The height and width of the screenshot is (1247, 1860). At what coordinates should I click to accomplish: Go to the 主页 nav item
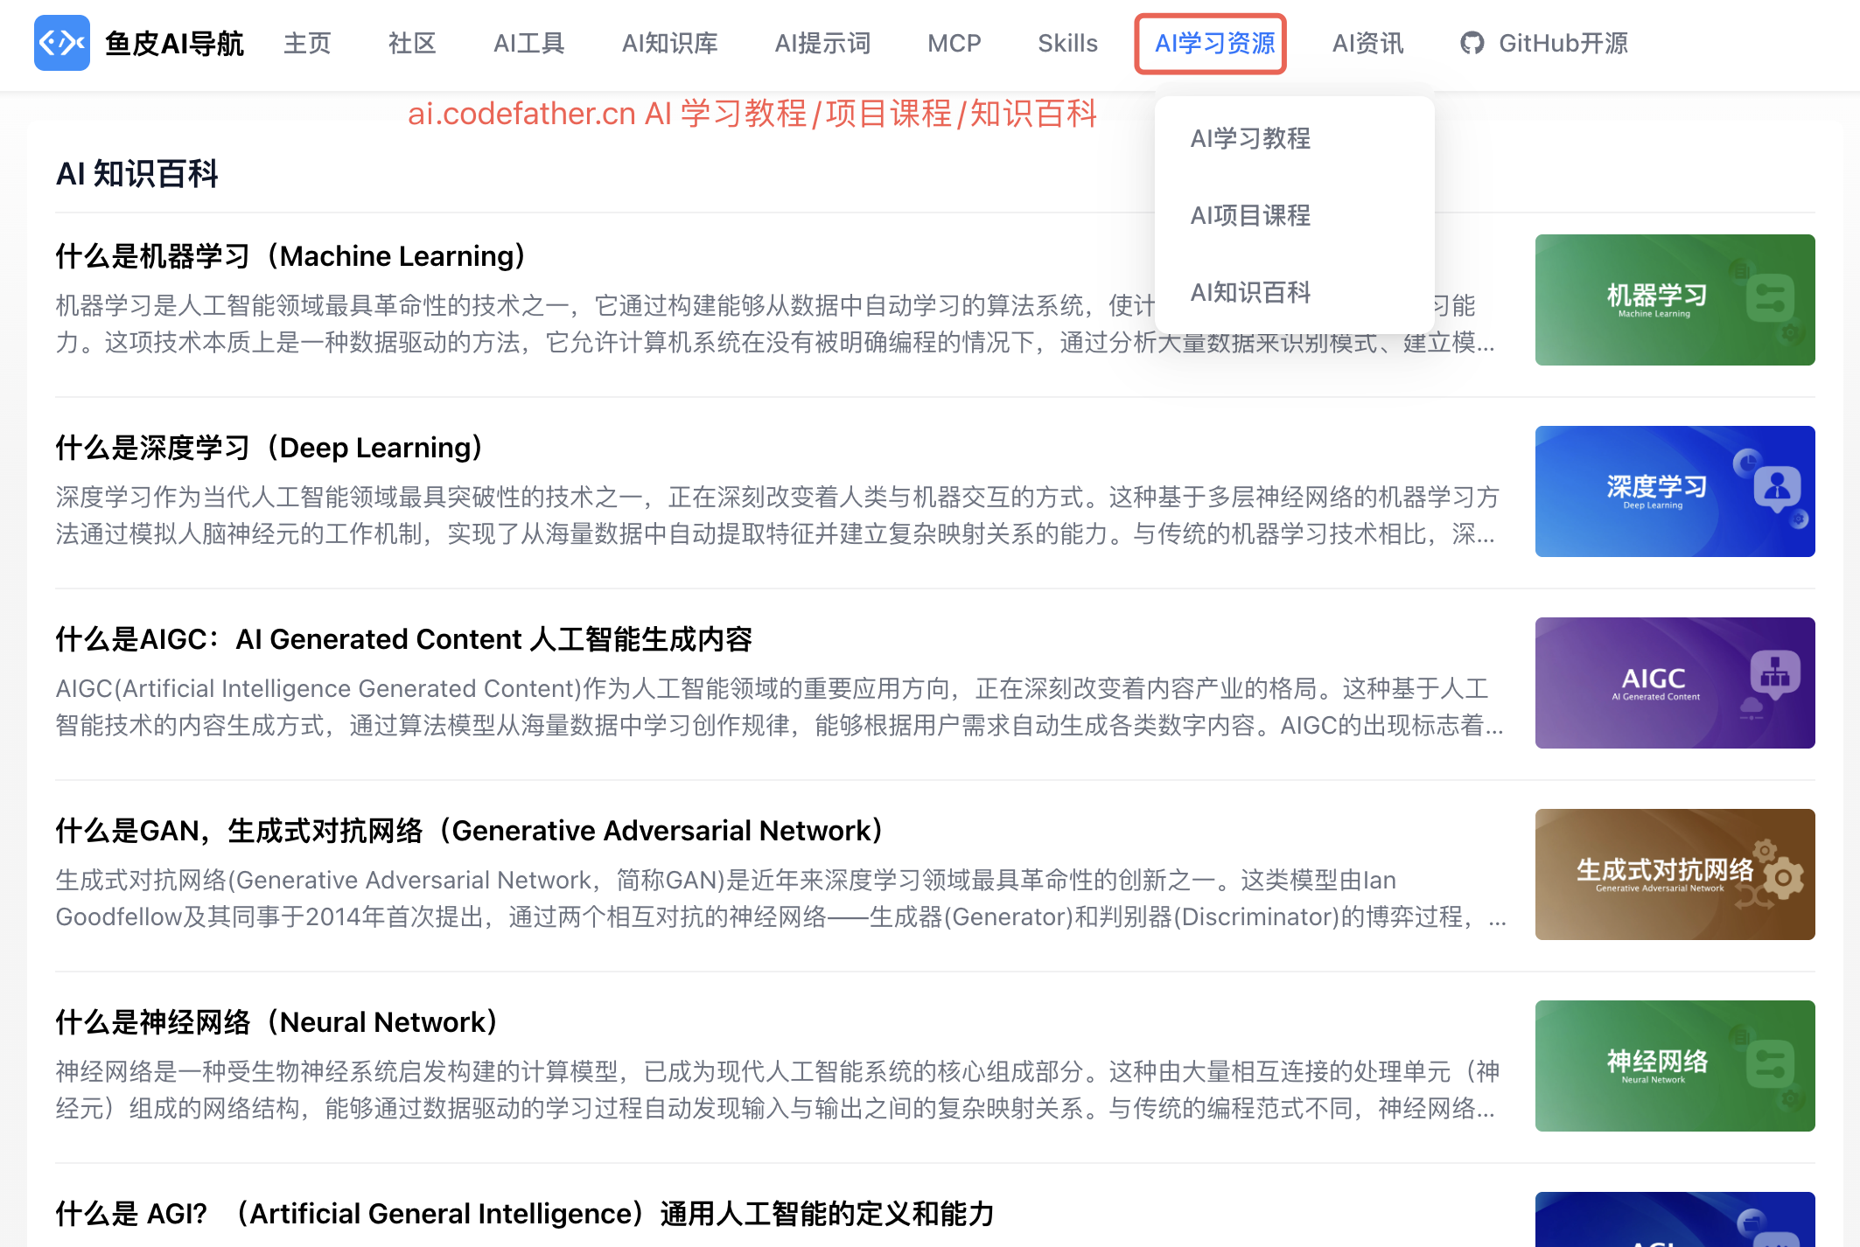click(x=307, y=43)
